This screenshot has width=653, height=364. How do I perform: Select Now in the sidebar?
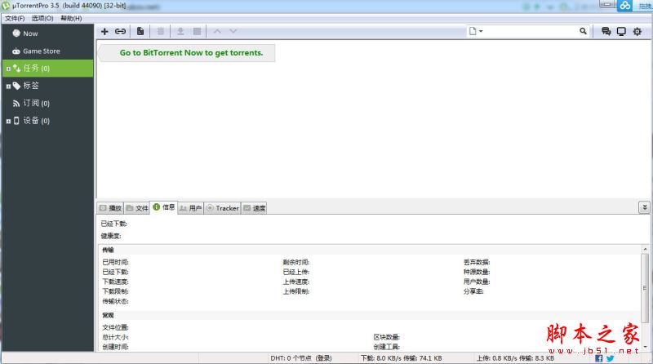click(x=48, y=33)
